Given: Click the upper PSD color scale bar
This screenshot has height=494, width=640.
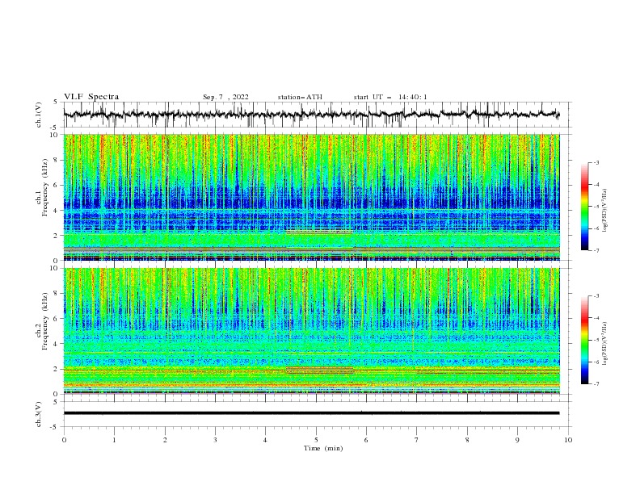Looking at the screenshot, I should tap(585, 207).
